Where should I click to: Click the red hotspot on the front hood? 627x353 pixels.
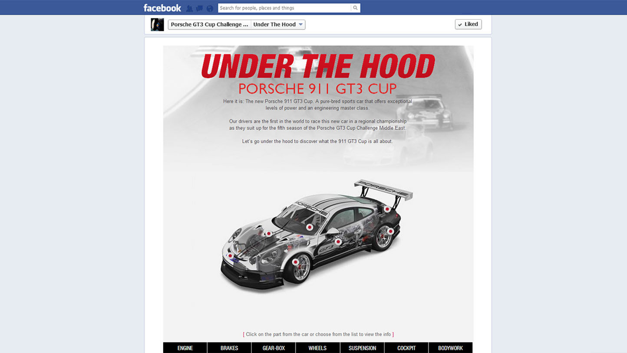[x=269, y=234]
